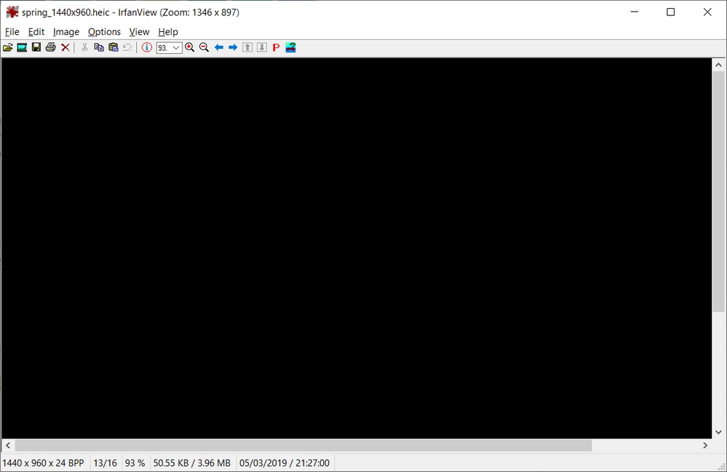Minimize the IrfanView window

(x=635, y=12)
